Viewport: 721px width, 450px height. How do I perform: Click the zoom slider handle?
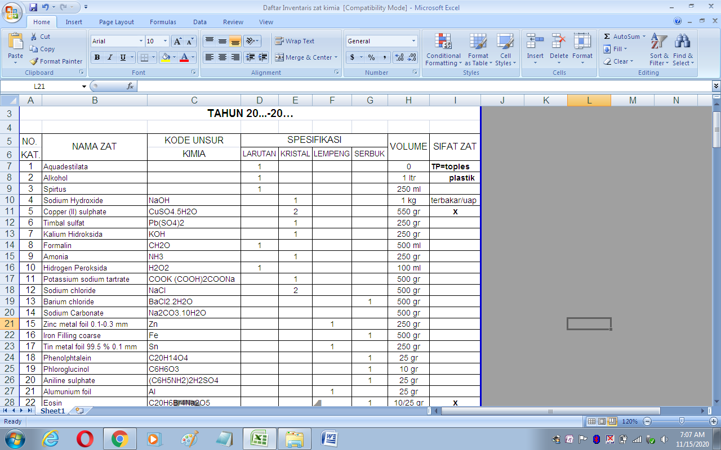click(682, 421)
